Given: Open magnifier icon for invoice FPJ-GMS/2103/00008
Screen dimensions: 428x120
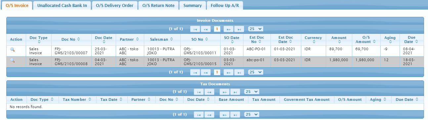Looking at the screenshot, I should pos(13,60).
